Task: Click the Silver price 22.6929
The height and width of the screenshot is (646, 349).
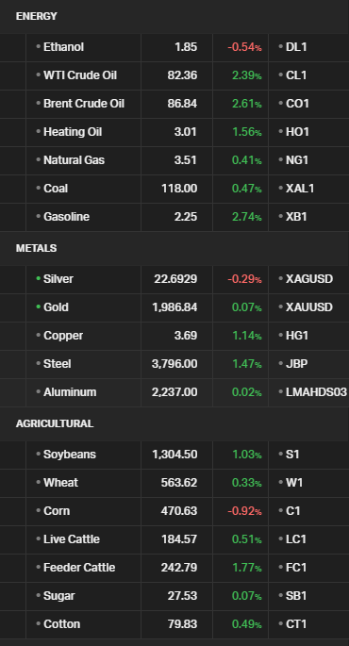Action: tap(176, 279)
